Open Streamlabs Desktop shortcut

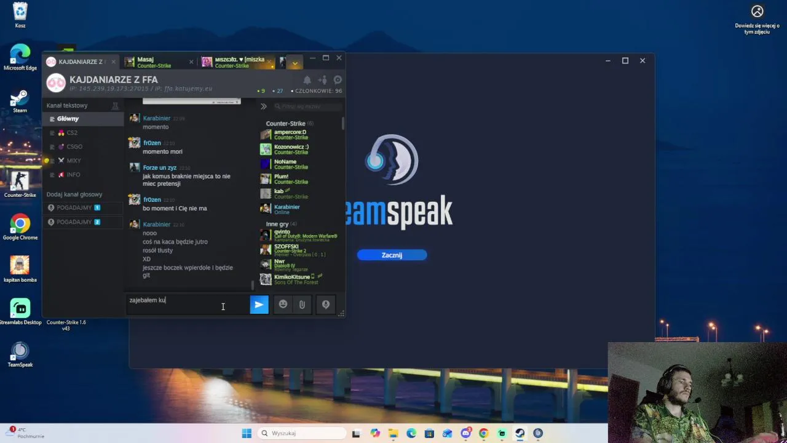point(20,312)
